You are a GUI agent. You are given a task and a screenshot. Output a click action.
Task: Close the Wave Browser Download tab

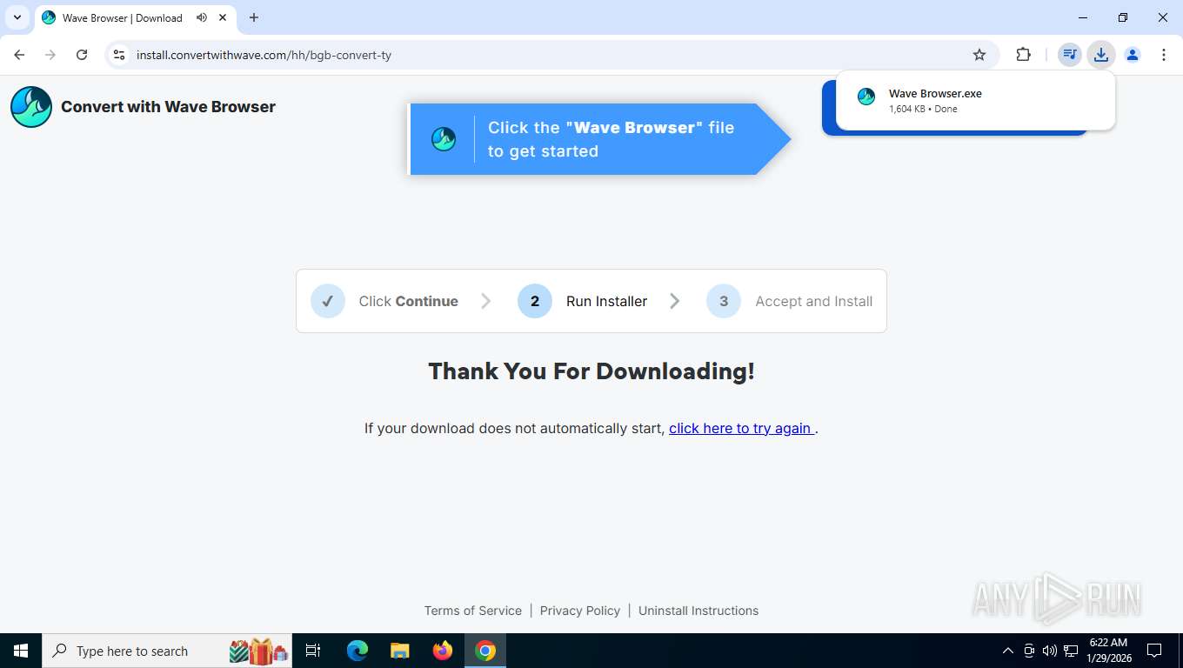[x=223, y=17]
